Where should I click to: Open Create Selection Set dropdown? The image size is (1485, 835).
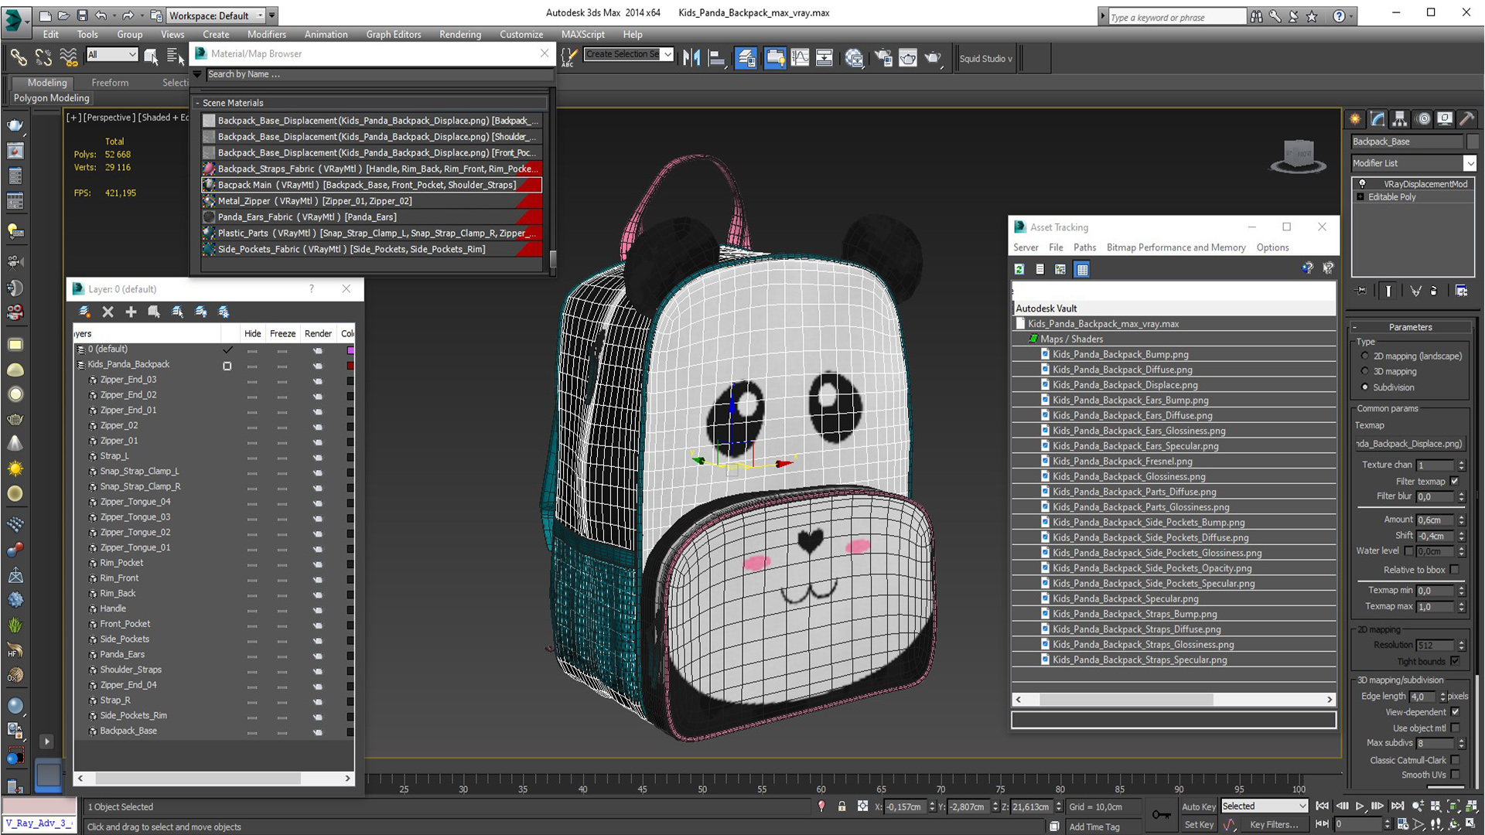pyautogui.click(x=668, y=54)
